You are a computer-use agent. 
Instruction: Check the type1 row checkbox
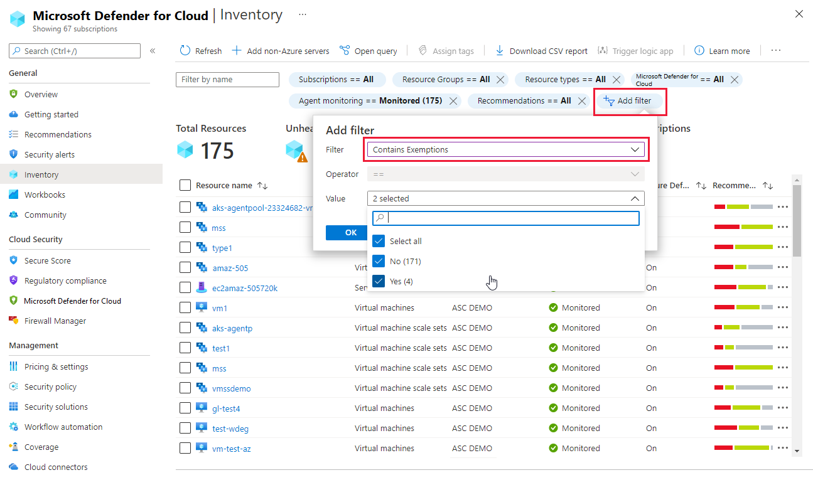point(185,247)
